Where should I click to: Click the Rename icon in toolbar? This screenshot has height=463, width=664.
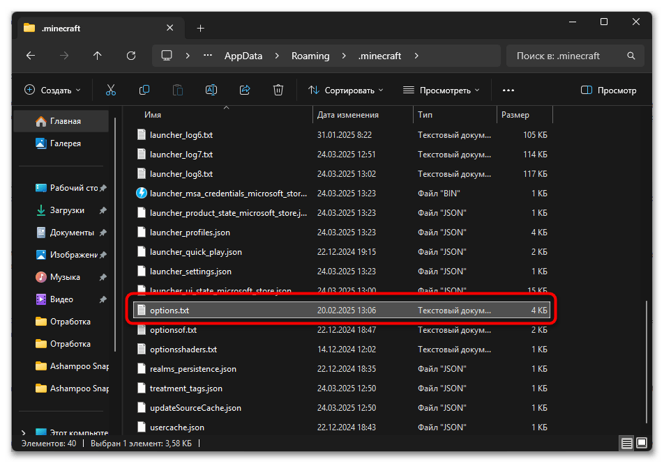point(211,90)
